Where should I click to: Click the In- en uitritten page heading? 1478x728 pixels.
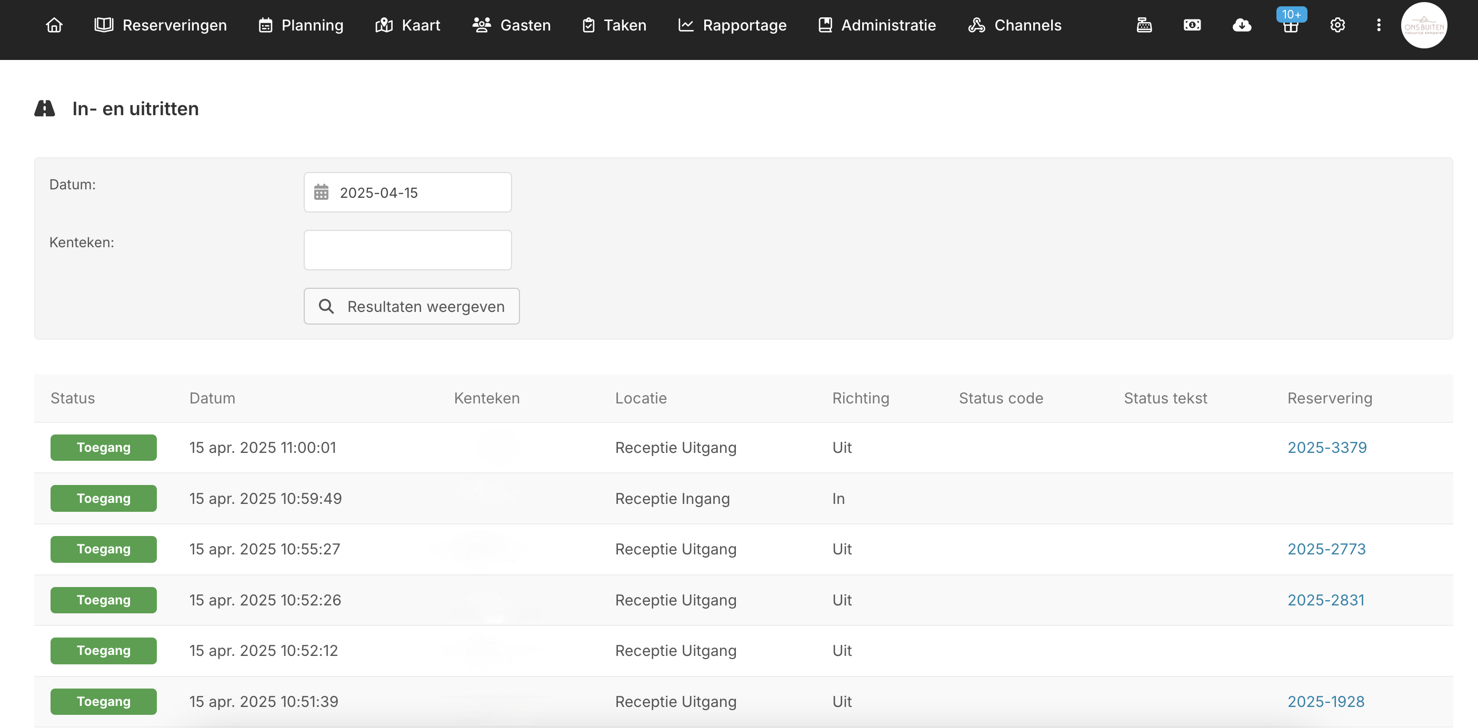135,108
